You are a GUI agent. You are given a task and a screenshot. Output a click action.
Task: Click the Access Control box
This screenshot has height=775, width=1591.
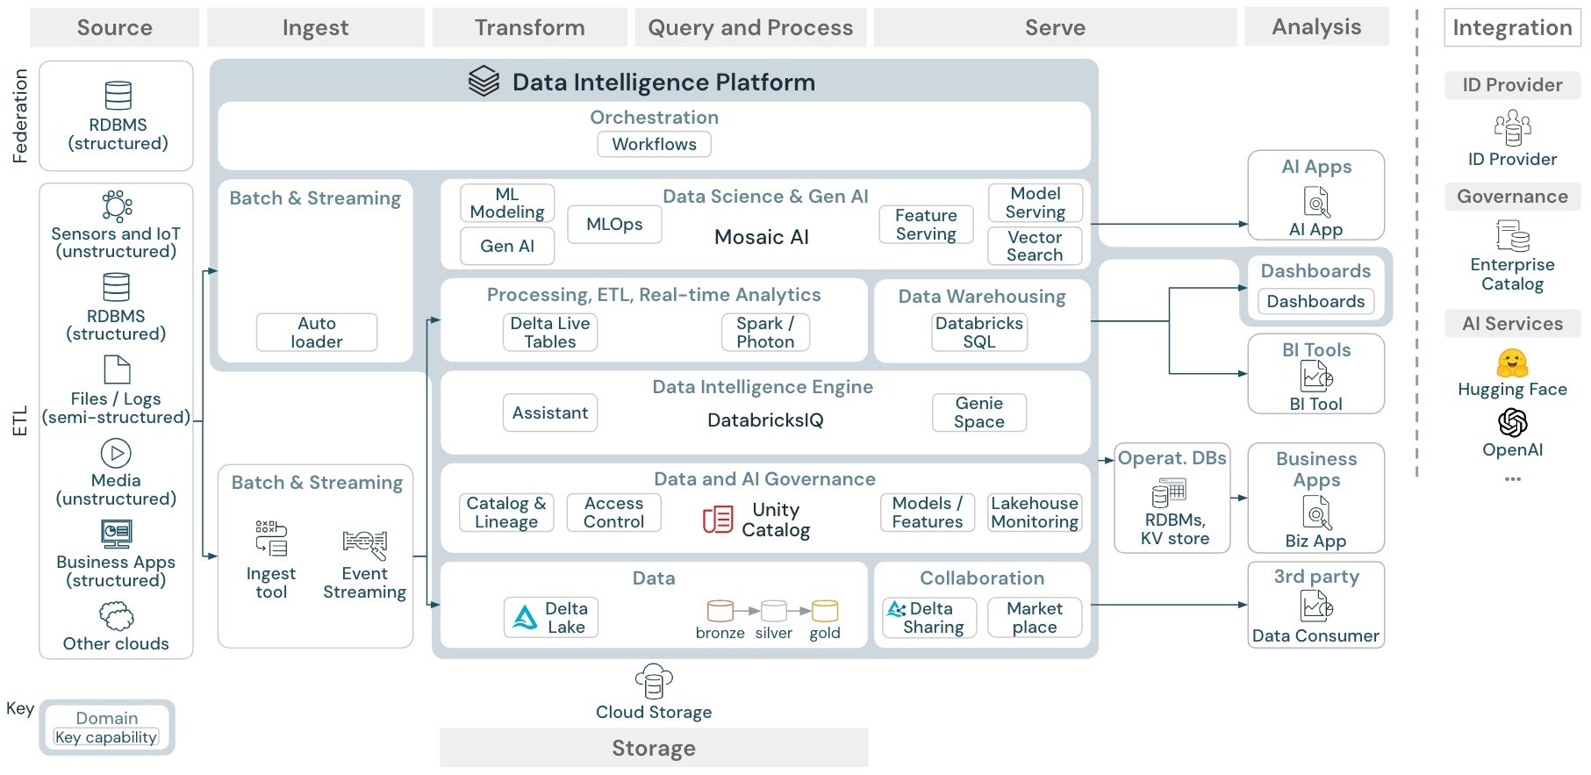(614, 513)
